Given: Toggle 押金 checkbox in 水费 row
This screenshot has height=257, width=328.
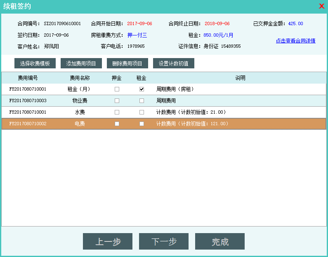Looking at the screenshot, I should click(x=117, y=112).
